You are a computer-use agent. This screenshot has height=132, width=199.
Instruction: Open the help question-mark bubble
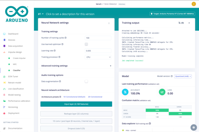coord(194,127)
